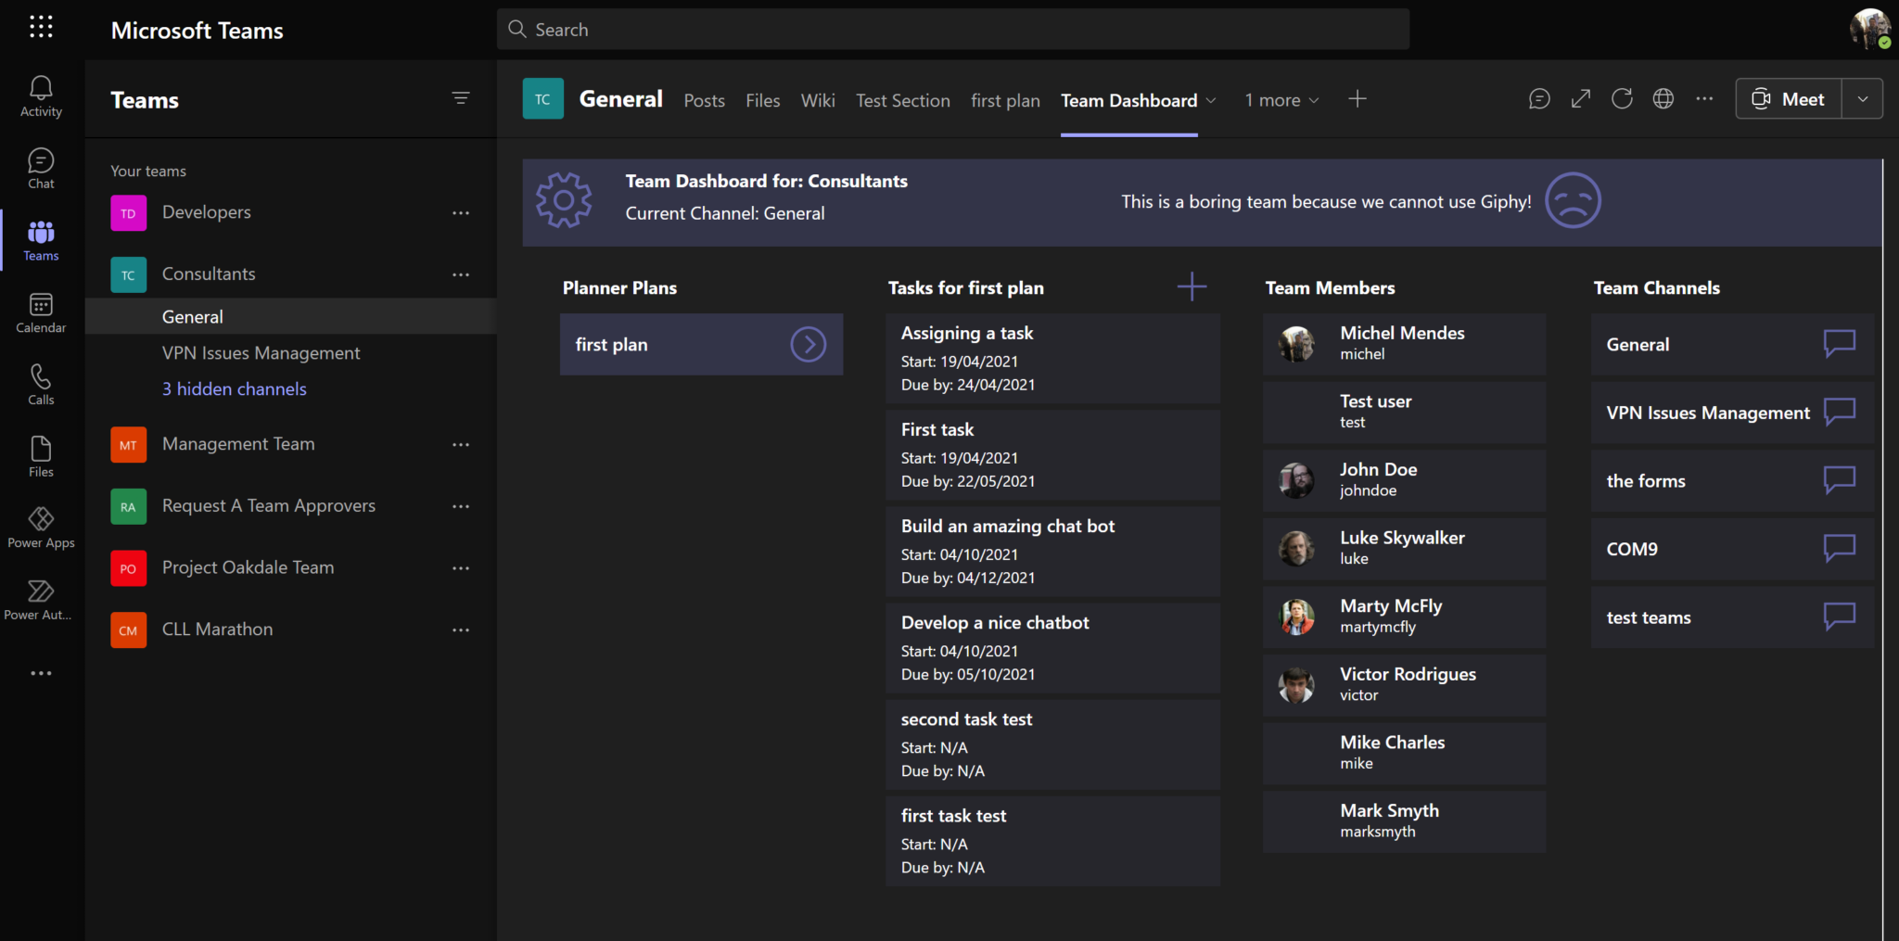Open Power Automate in the sidebar
The image size is (1899, 941).
point(41,597)
